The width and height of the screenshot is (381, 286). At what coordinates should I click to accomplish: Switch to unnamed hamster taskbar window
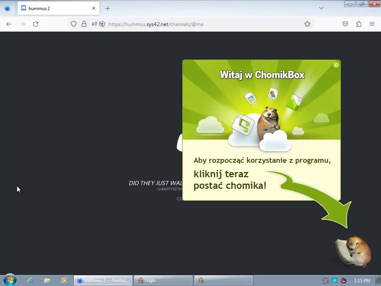(x=224, y=280)
